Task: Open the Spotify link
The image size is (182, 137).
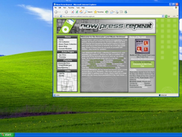Action: (x=61, y=76)
